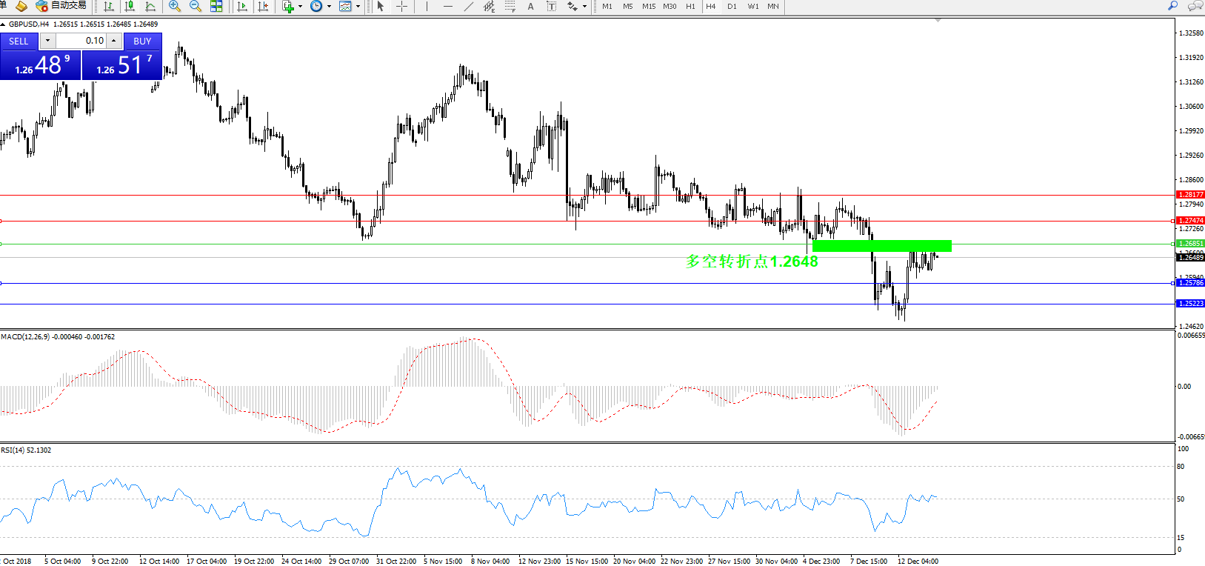Click the Zoom Out magnifier icon
The height and width of the screenshot is (566, 1205).
point(196,6)
